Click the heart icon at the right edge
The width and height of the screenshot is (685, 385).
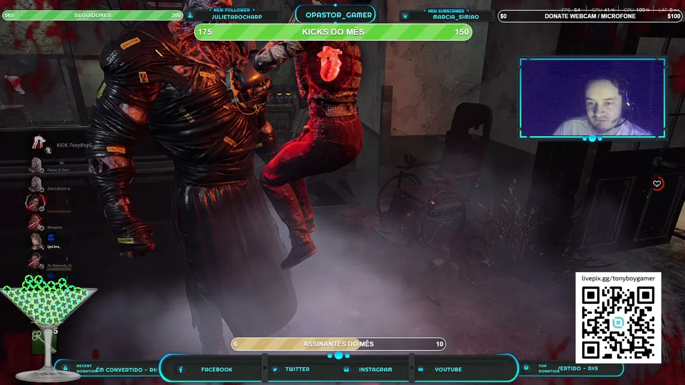coord(657,184)
